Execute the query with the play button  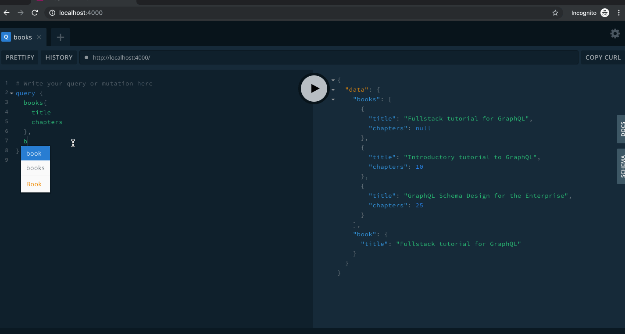pos(314,88)
